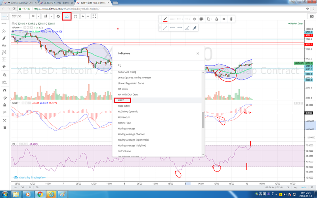Select the measure ruler tool
317x198 pixels.
[x=4, y=82]
